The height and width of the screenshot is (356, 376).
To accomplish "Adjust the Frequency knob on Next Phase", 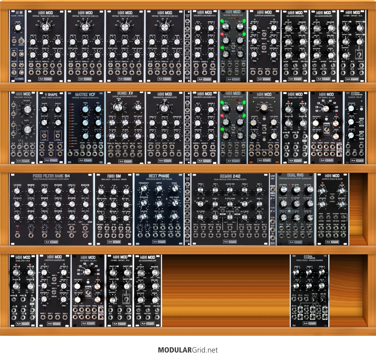I will [x=144, y=189].
